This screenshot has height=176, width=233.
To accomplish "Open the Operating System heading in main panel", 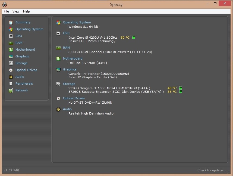I will tap(77, 22).
